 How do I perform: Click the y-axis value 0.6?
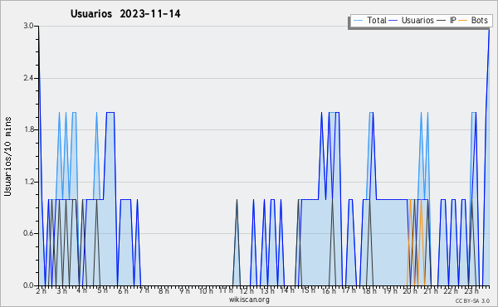[28, 233]
